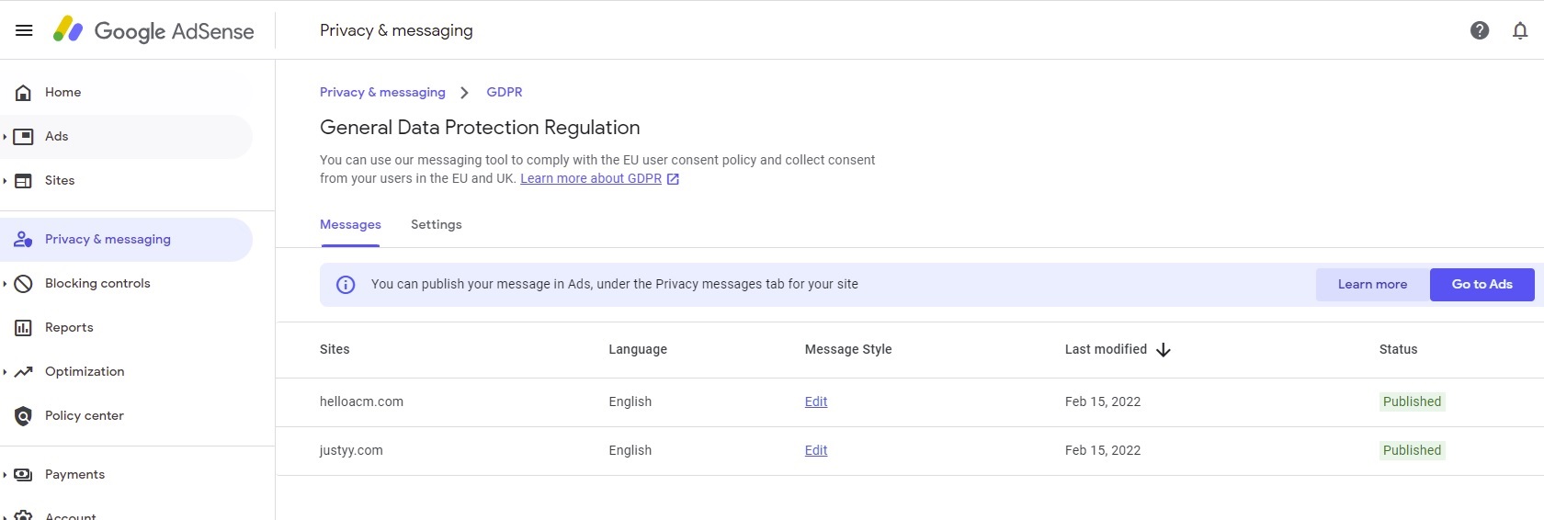
Task: Click the Google AdSense logo
Action: [153, 30]
